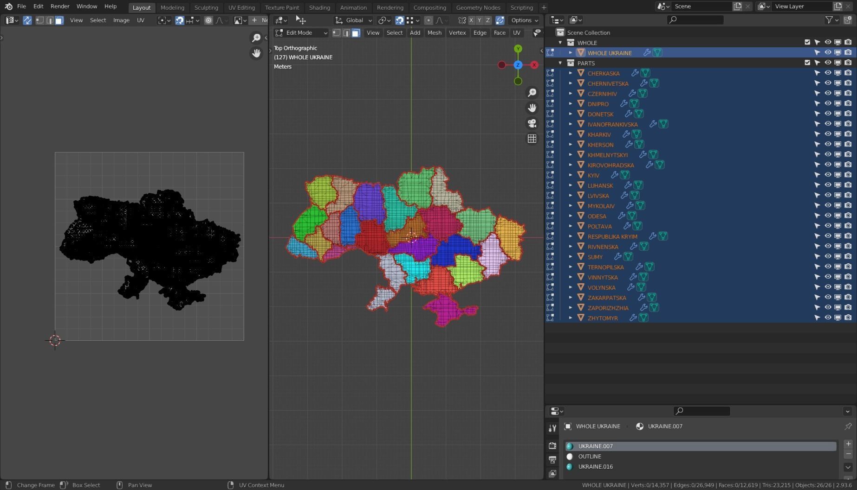Select edge select mode in 3D viewport header

346,33
